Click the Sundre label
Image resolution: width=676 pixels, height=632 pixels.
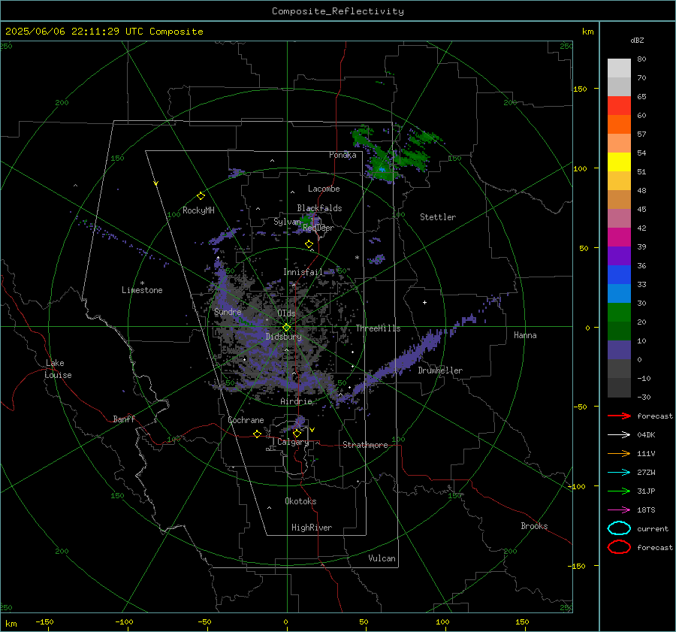228,311
